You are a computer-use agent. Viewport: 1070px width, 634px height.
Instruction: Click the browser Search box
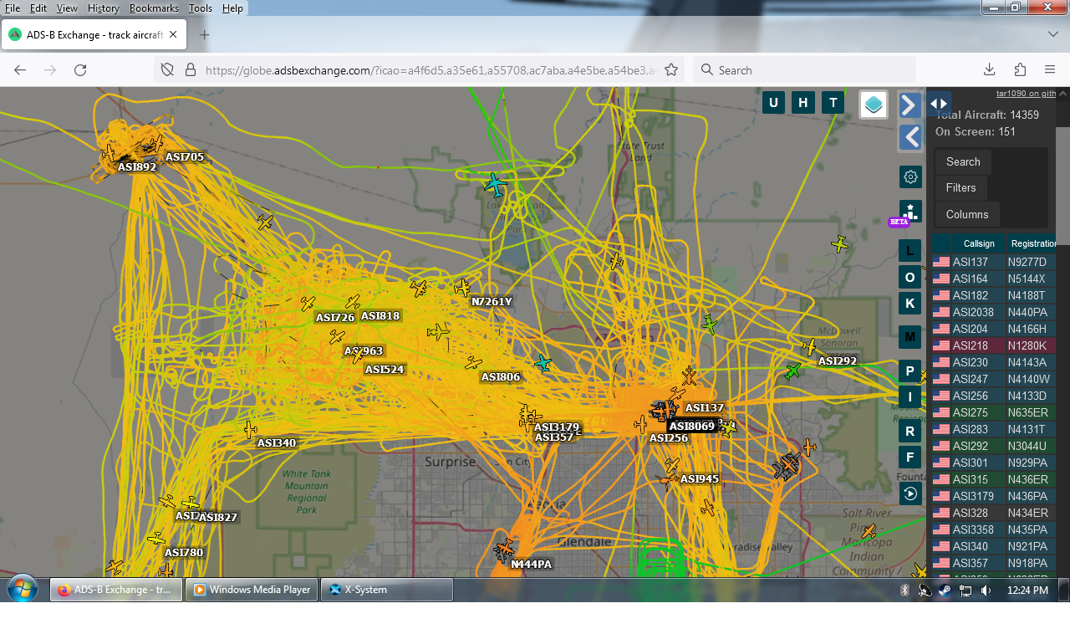[x=804, y=70]
